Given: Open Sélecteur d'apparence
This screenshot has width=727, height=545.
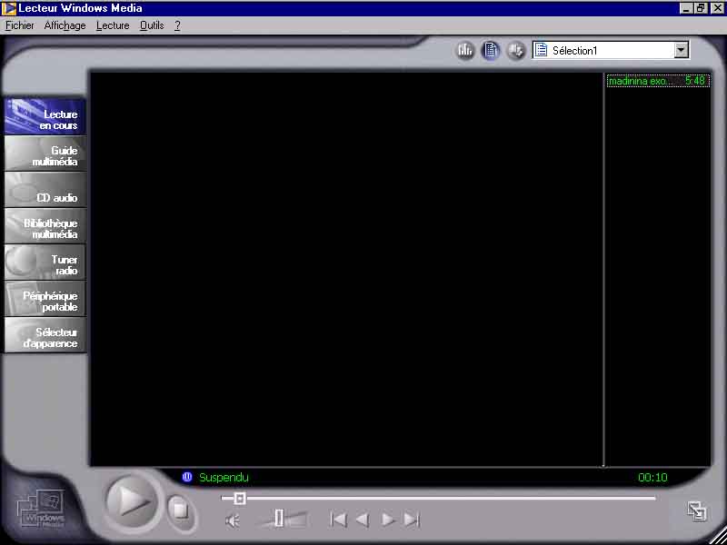Looking at the screenshot, I should pos(45,335).
